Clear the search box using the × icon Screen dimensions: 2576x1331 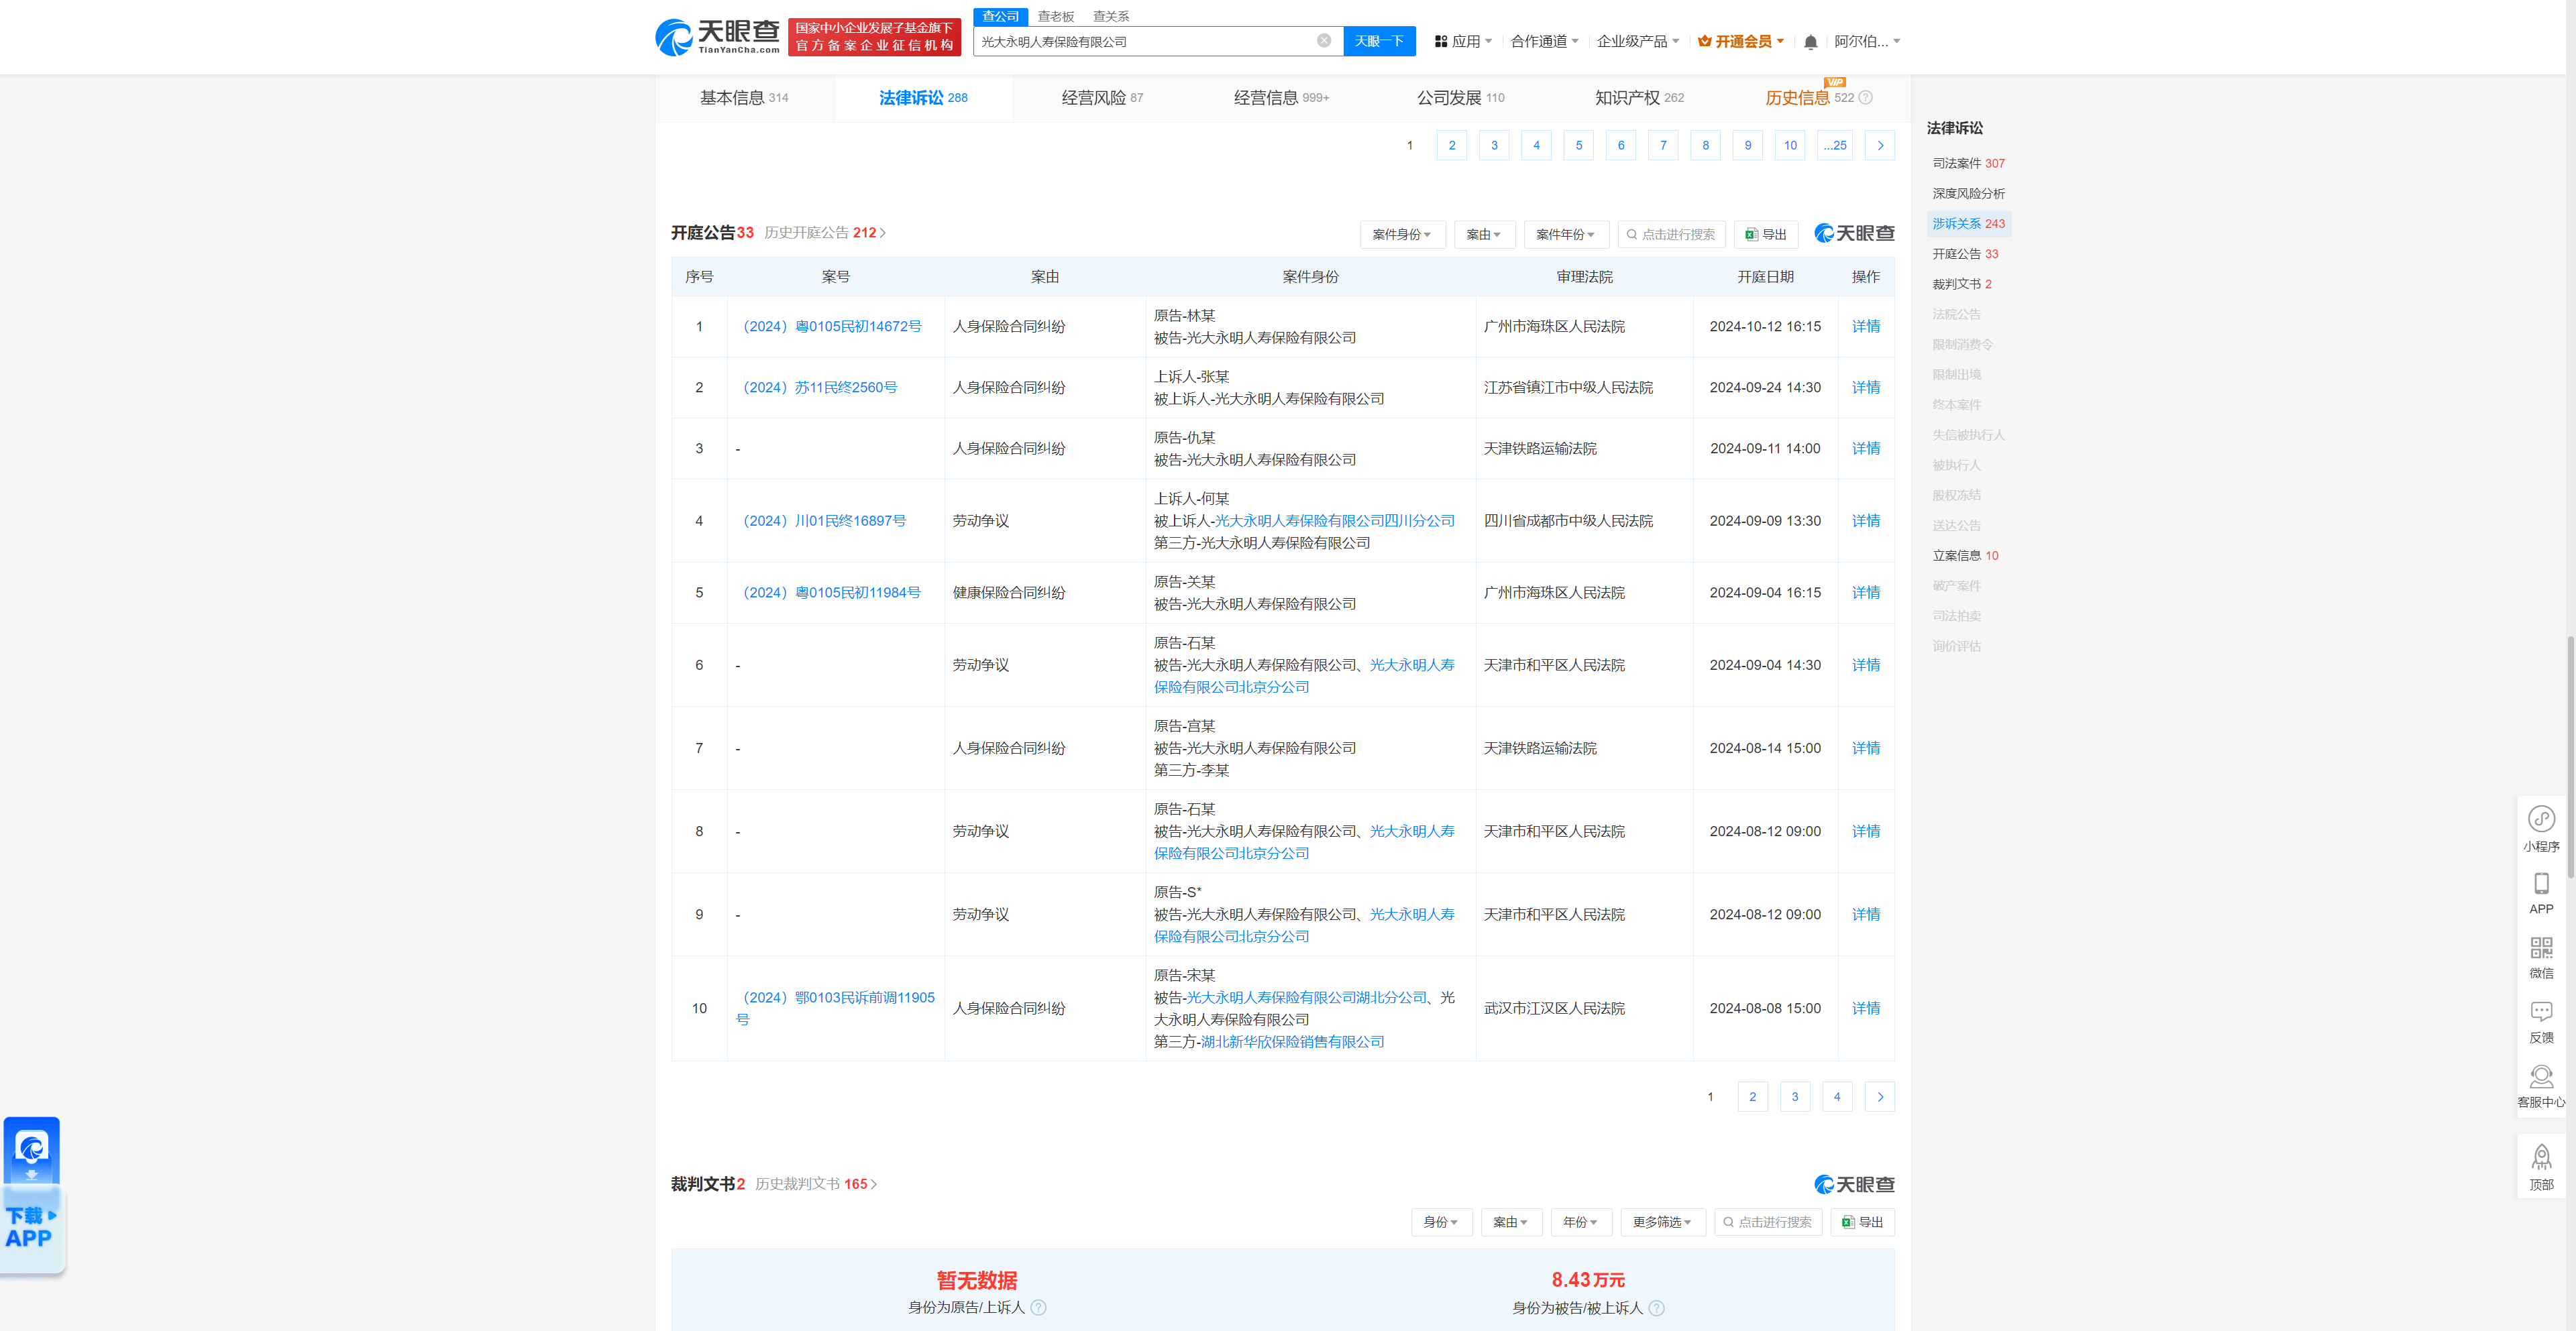(x=1324, y=41)
